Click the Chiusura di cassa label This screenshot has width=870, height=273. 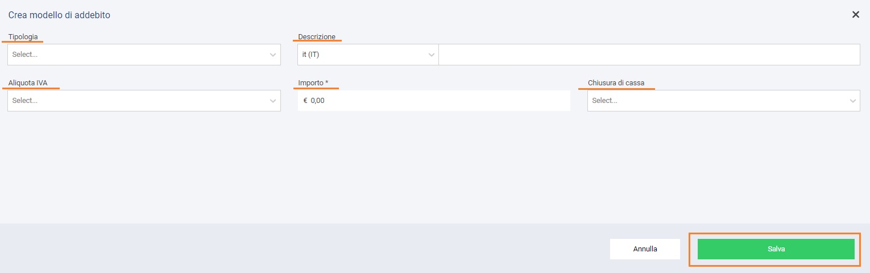[616, 83]
